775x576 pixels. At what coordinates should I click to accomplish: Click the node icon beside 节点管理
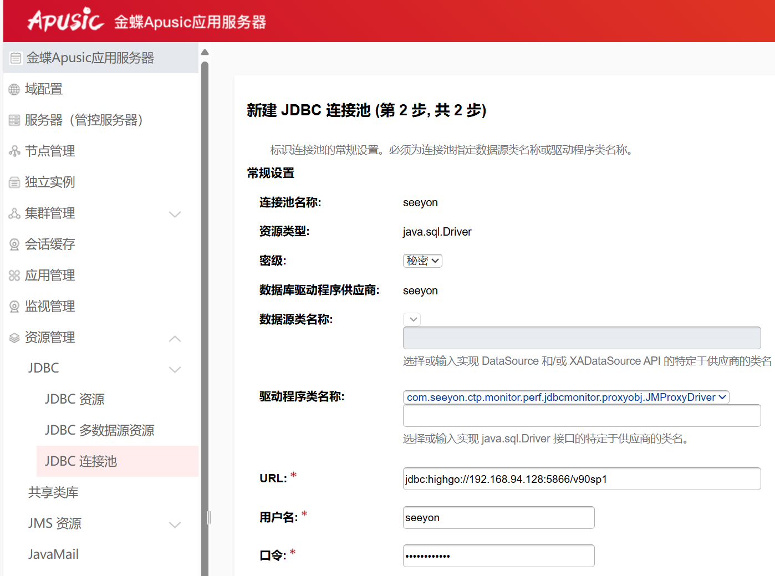tap(14, 151)
